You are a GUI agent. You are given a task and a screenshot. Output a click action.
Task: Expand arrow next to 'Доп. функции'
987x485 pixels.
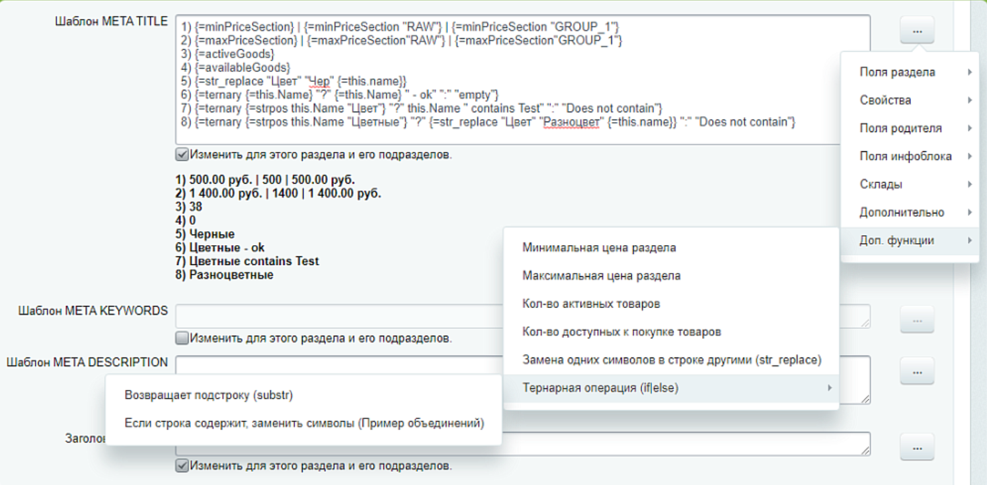click(970, 241)
